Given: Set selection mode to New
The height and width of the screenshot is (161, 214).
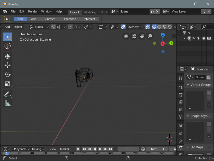Looking at the screenshot, I should 20,19.
